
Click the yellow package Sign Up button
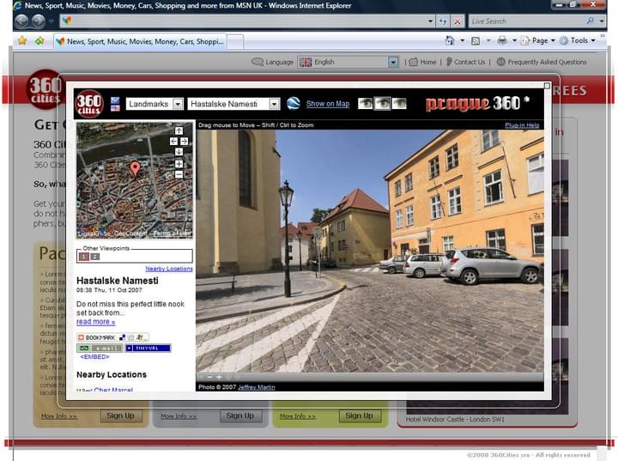tap(121, 416)
